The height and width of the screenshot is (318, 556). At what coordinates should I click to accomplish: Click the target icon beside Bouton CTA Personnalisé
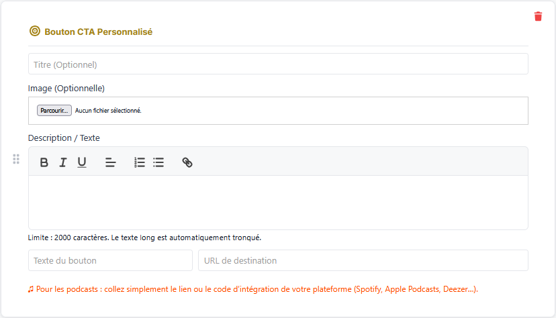(35, 31)
